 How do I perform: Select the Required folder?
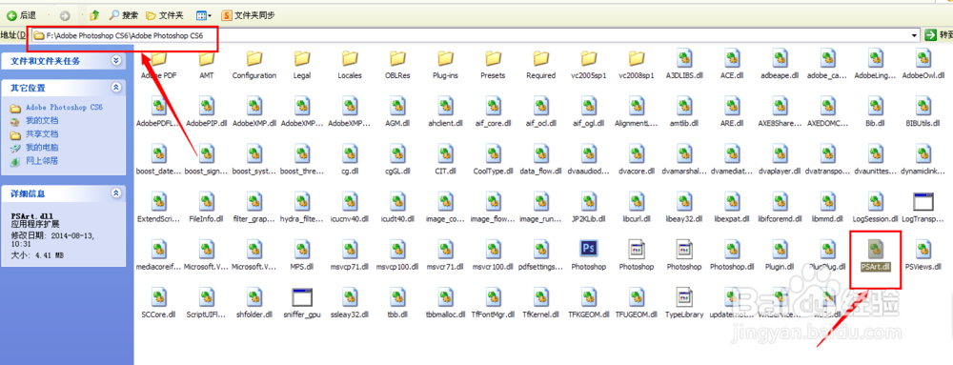pos(540,65)
